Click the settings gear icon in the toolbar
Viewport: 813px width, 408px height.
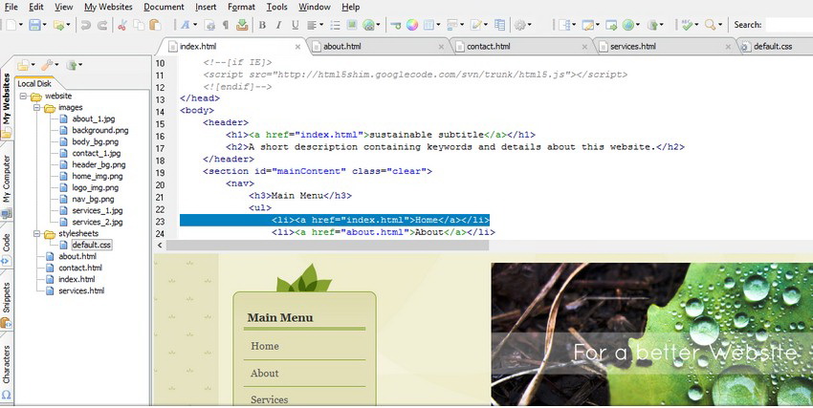pos(521,25)
